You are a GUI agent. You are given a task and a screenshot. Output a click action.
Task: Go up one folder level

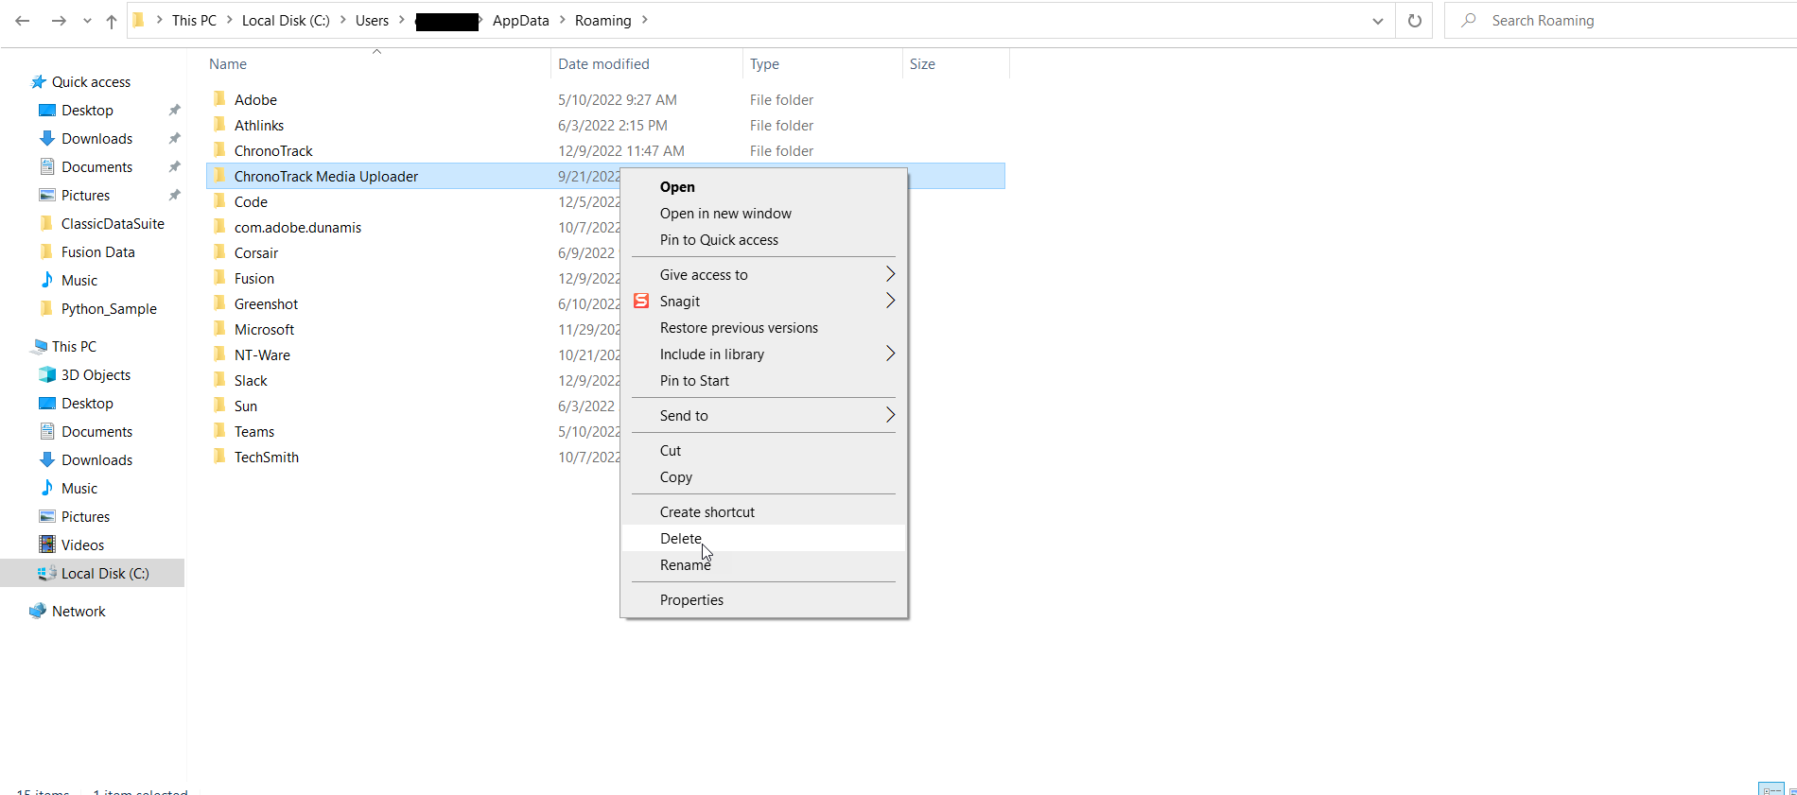click(112, 21)
